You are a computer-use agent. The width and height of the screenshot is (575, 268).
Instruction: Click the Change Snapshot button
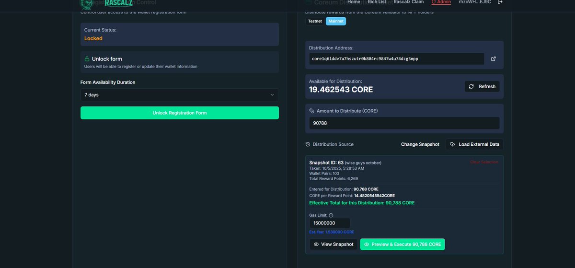pos(420,144)
